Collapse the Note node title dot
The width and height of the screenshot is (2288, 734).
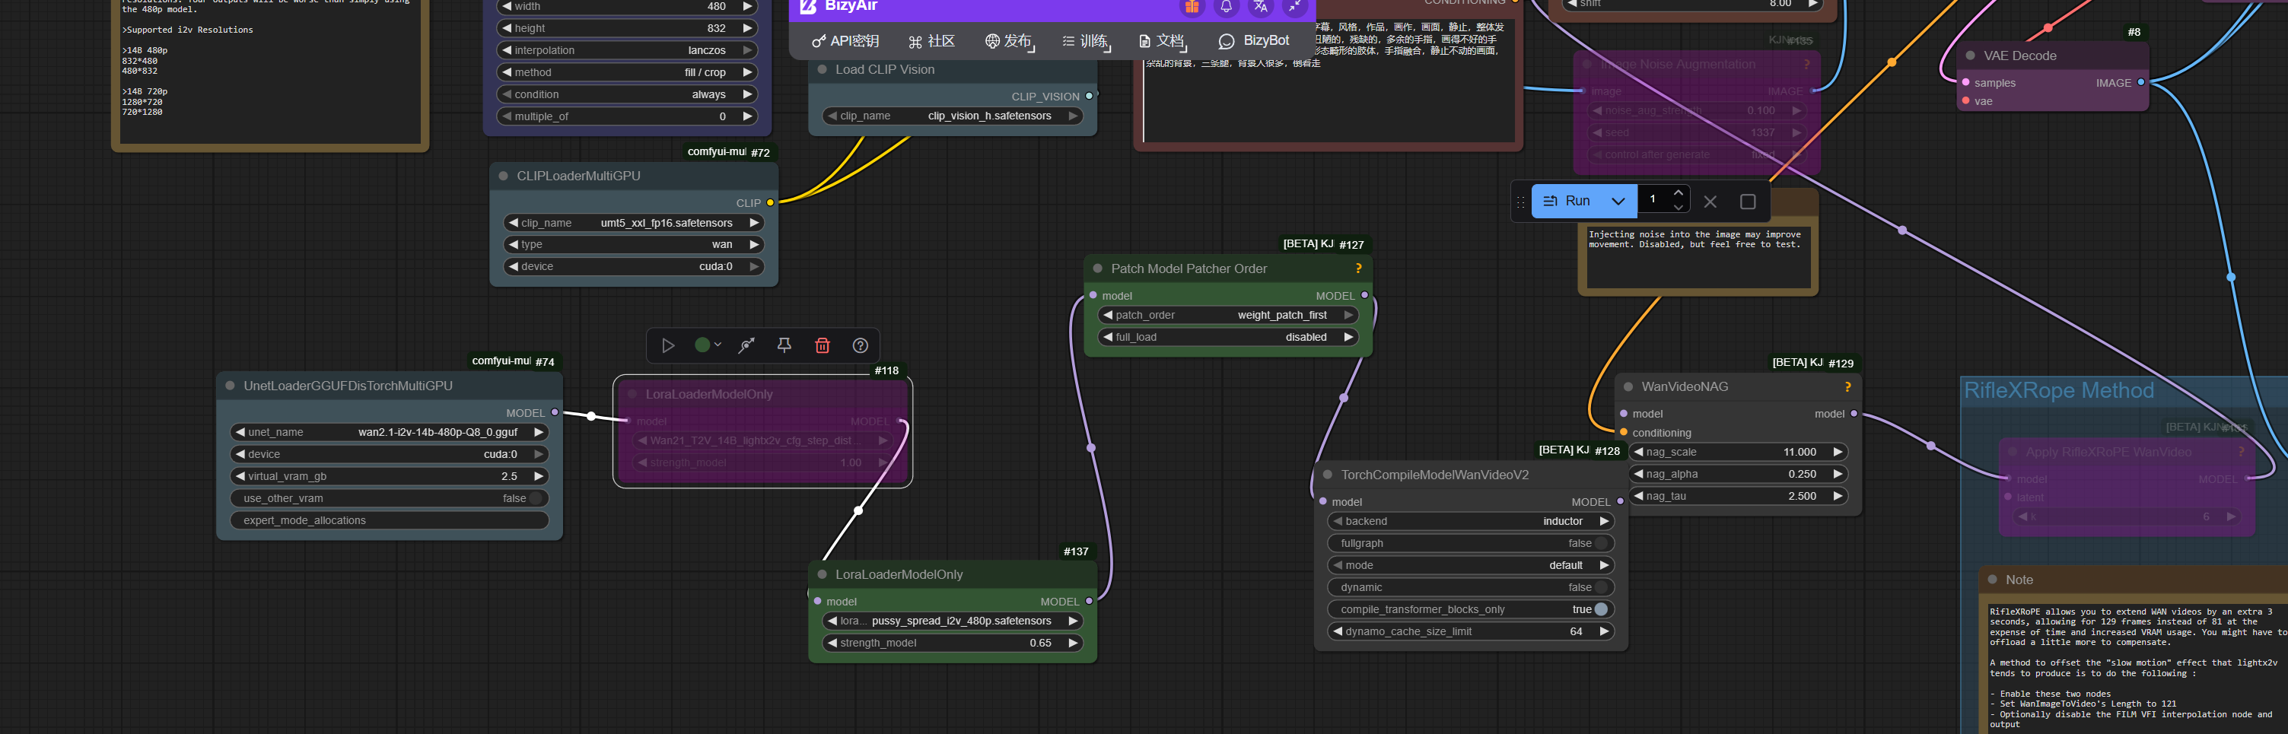(1992, 580)
